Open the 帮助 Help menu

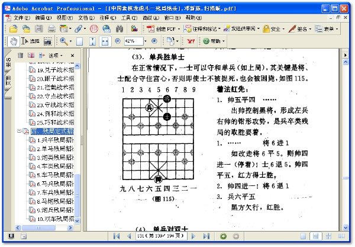tap(193, 18)
